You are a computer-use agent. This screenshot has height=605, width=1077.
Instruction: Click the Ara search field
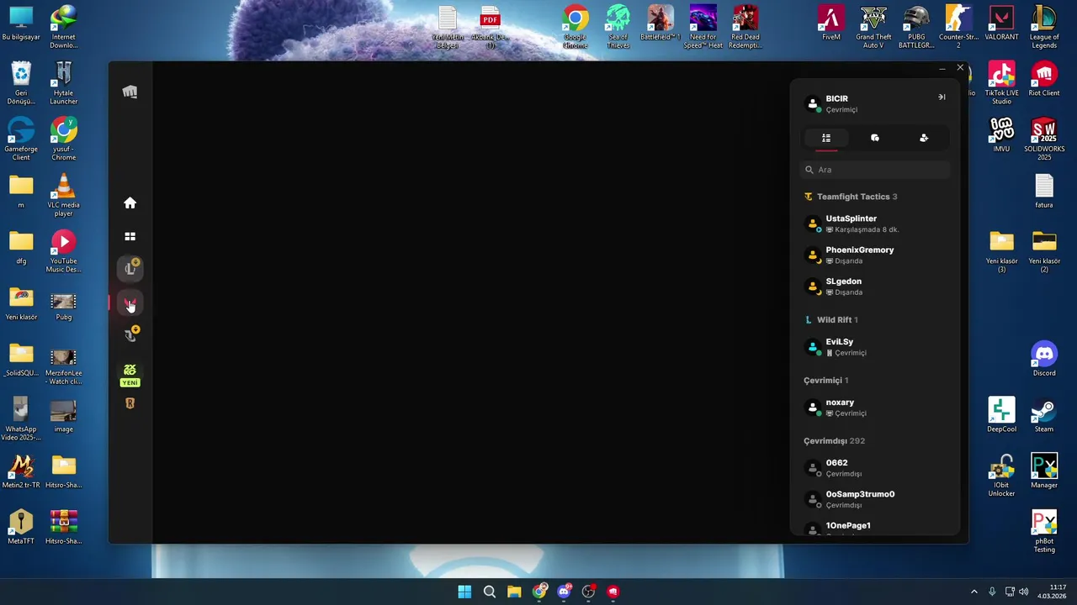click(x=875, y=170)
